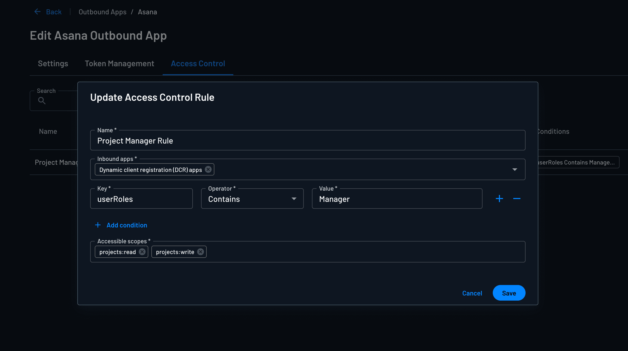Select the Access Control tab
This screenshot has height=351, width=628.
coord(198,63)
